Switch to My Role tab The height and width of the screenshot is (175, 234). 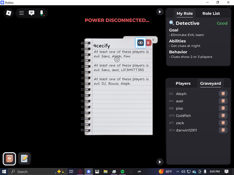(184, 14)
